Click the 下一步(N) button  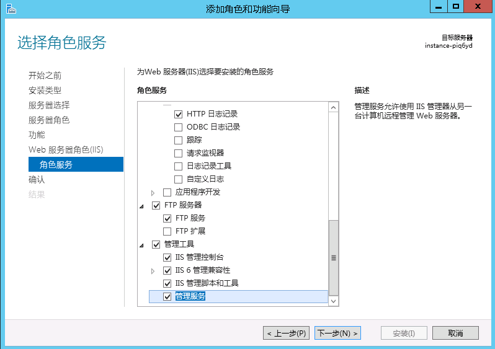337,333
